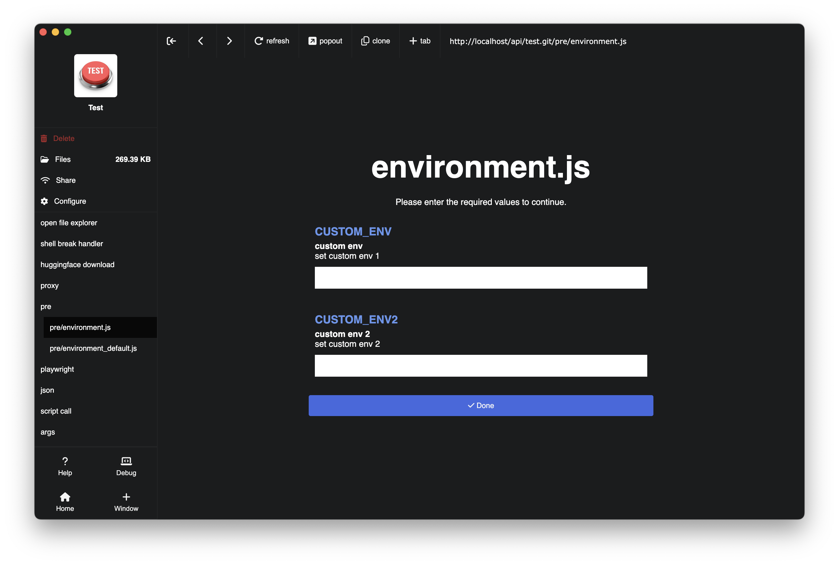Expand the pre section in the sidebar
Viewport: 839px width, 565px height.
pos(46,306)
